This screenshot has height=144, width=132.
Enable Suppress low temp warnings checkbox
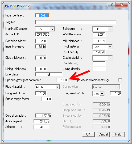pos(120,80)
